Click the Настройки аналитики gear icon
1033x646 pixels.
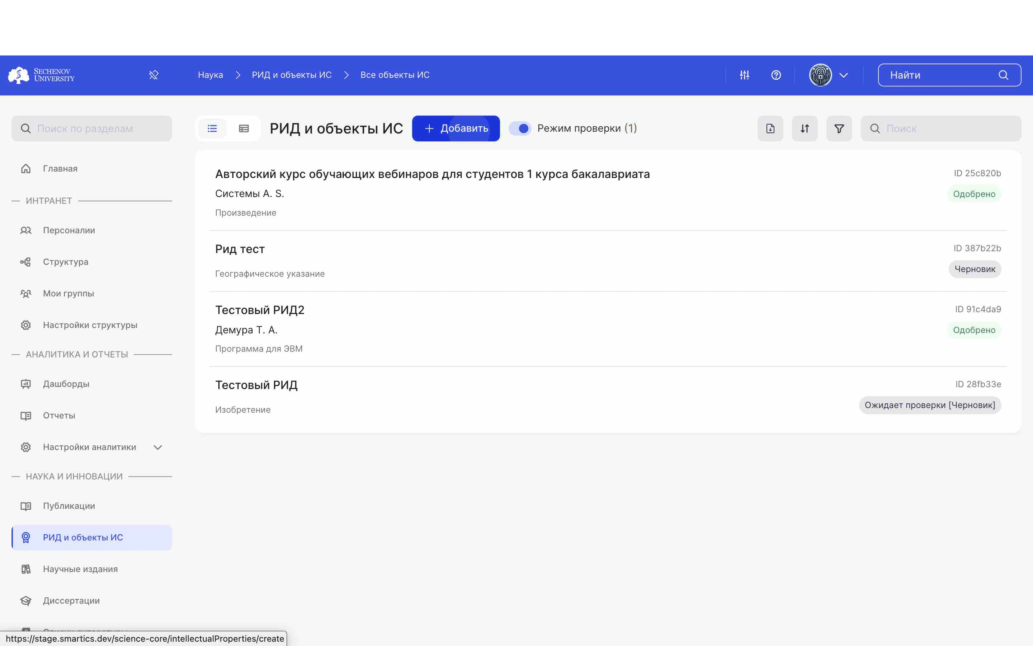point(25,447)
